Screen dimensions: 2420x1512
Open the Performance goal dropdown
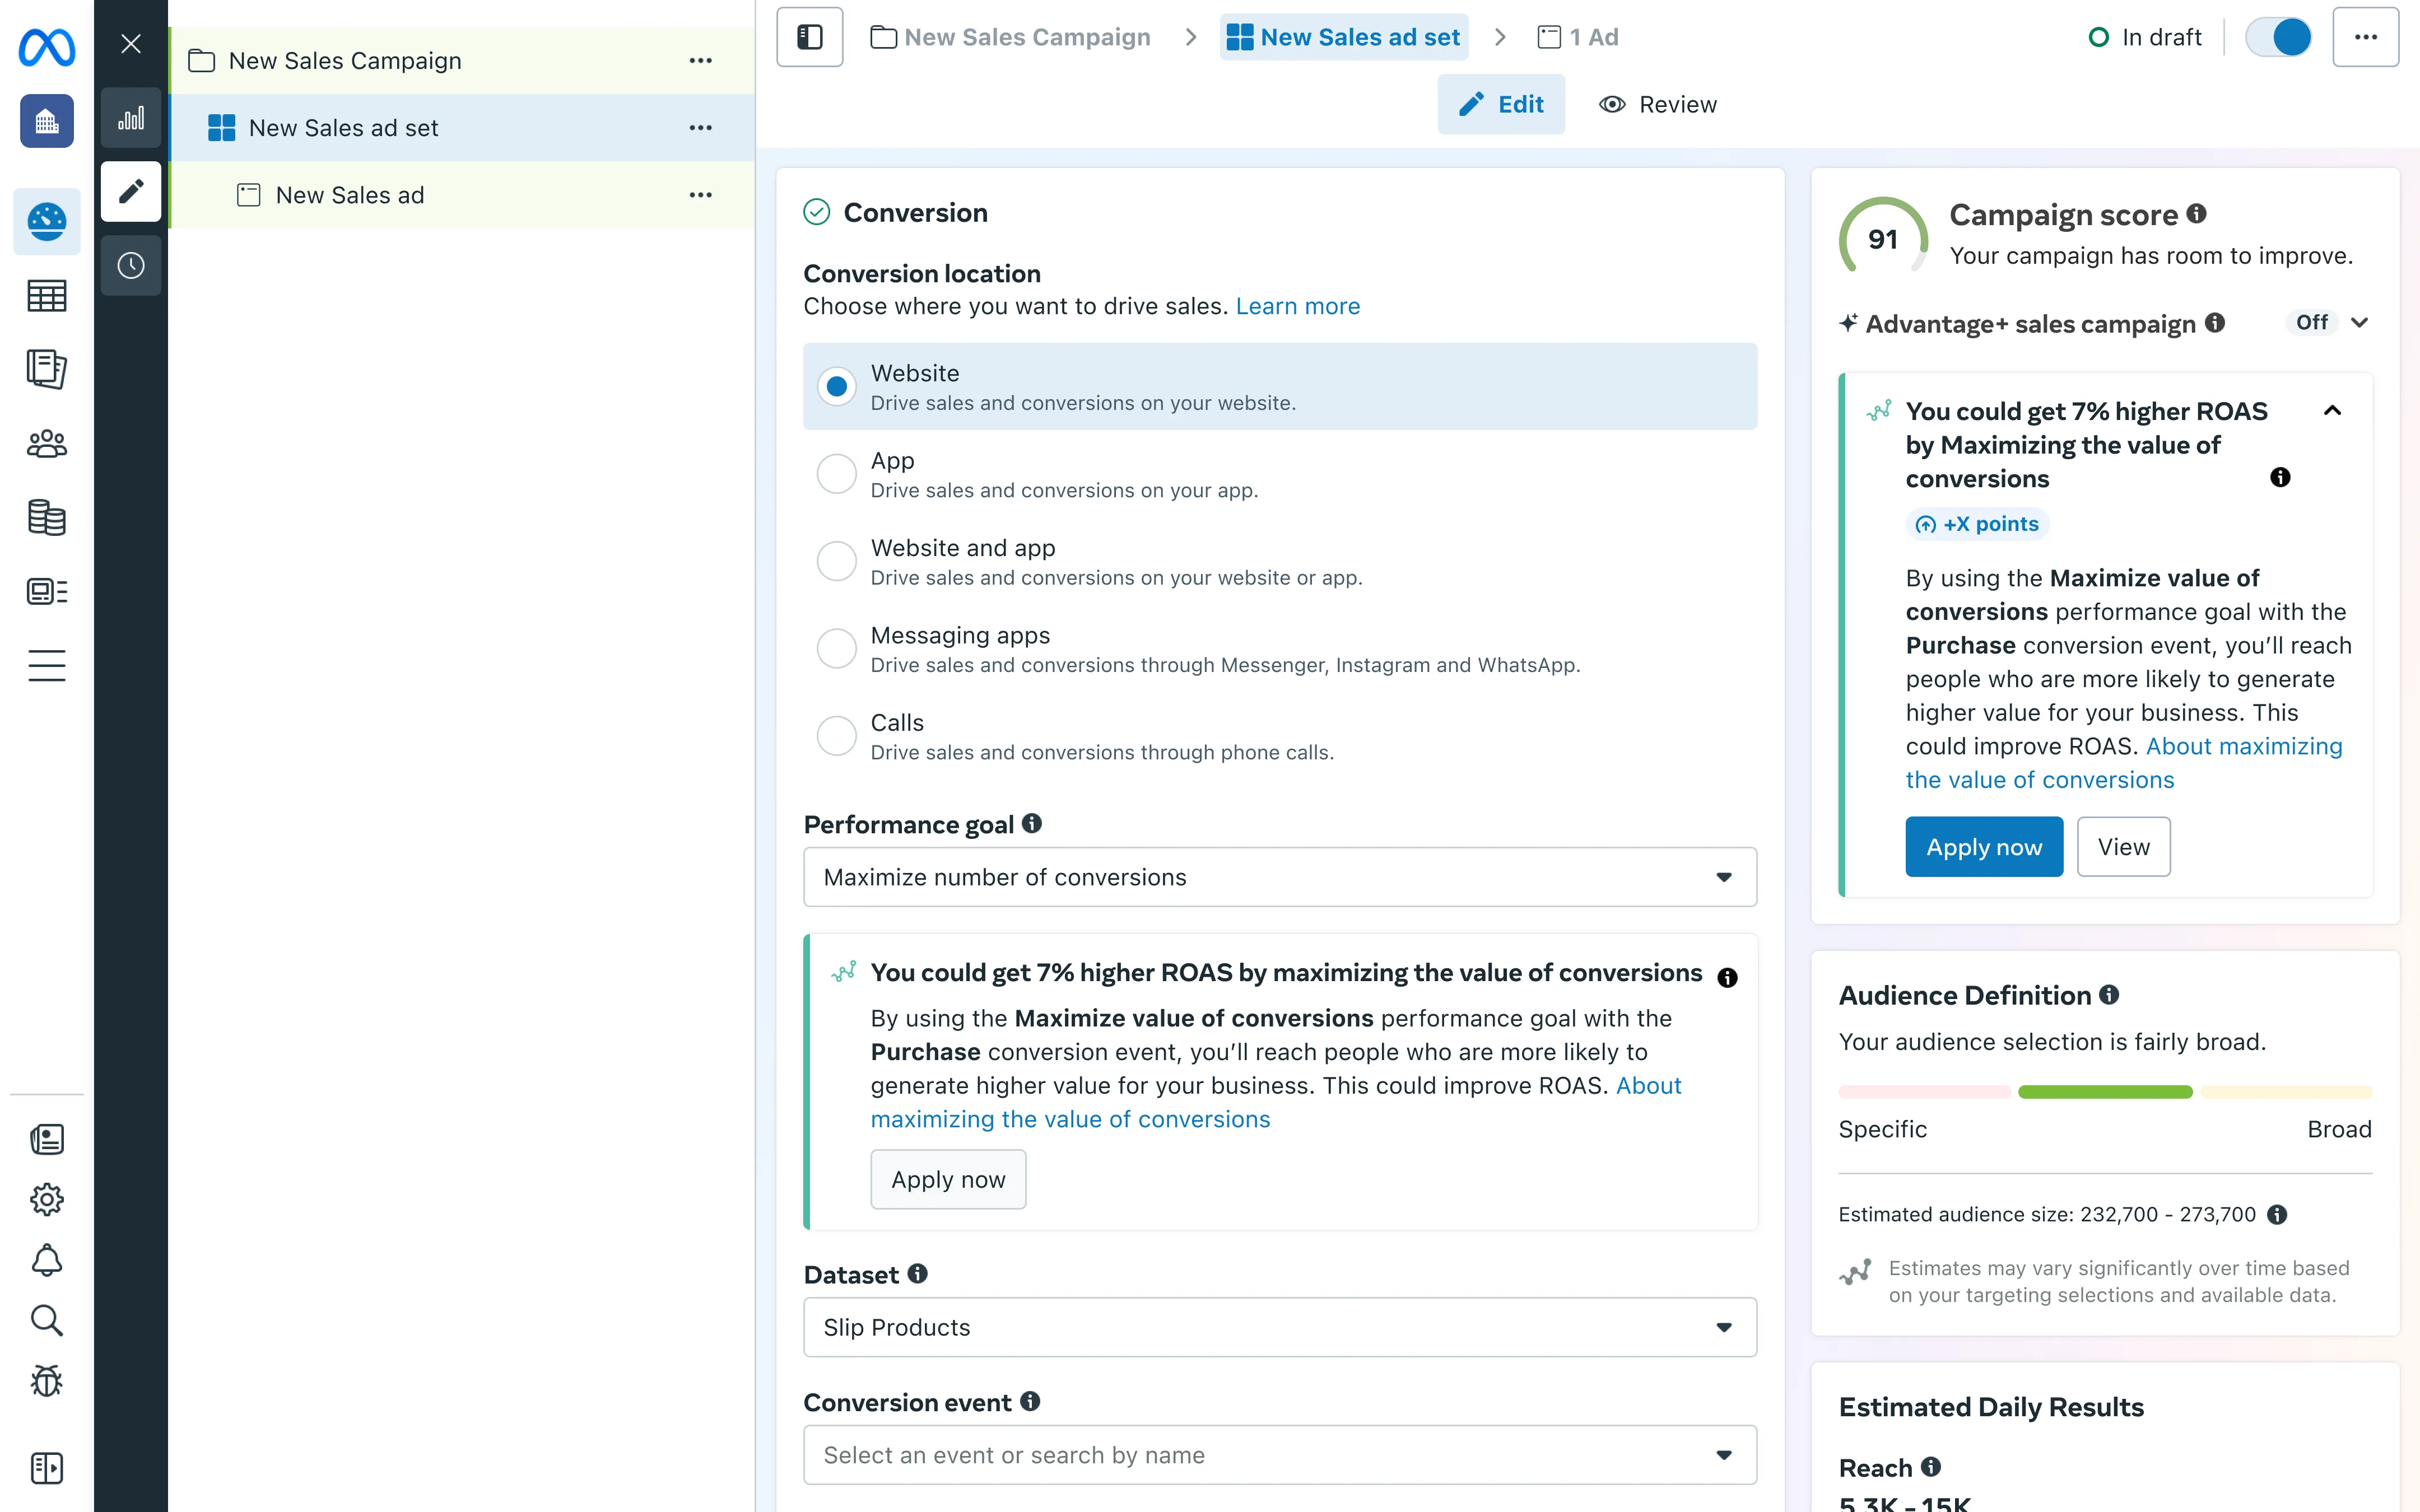1279,877
